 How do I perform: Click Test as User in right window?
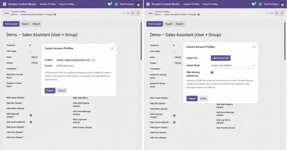coord(155,24)
